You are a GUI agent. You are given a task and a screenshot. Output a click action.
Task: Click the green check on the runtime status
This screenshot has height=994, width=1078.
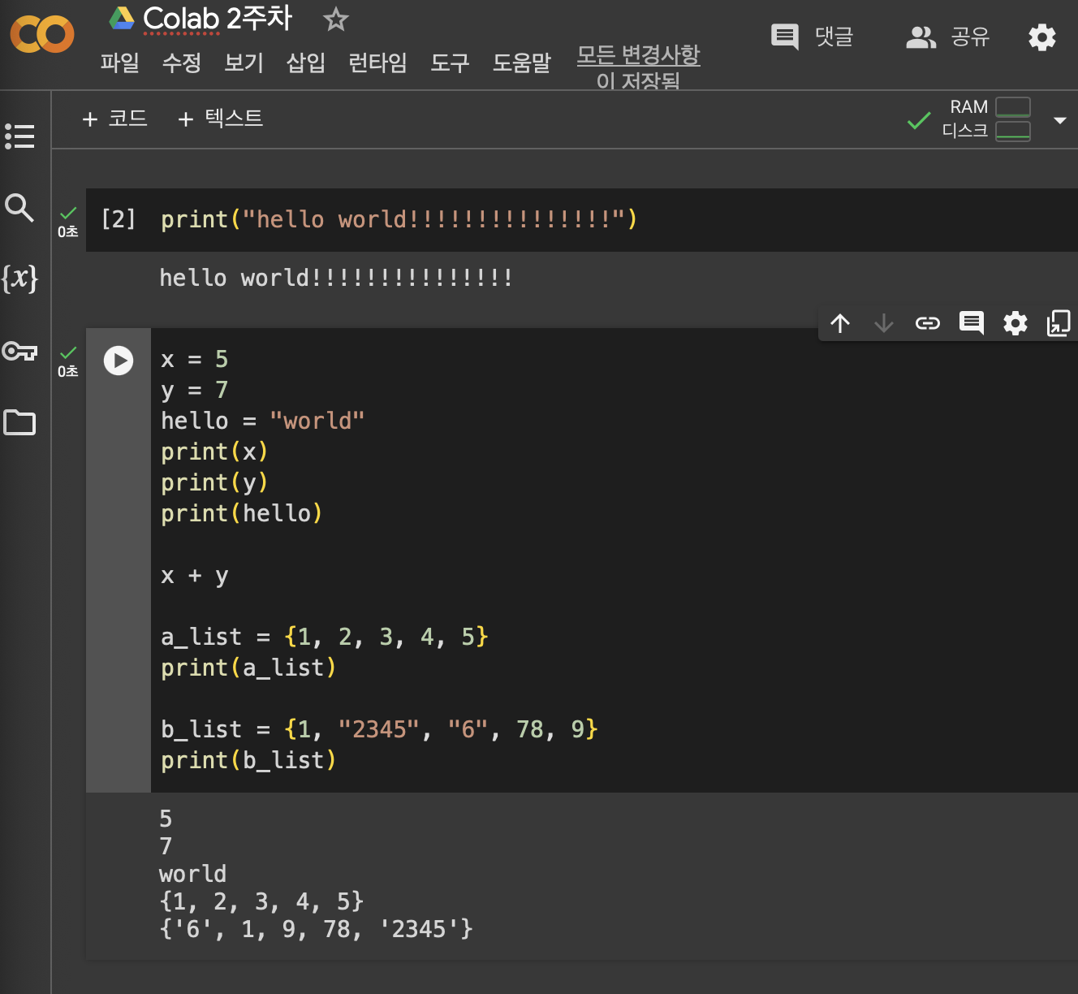point(919,121)
